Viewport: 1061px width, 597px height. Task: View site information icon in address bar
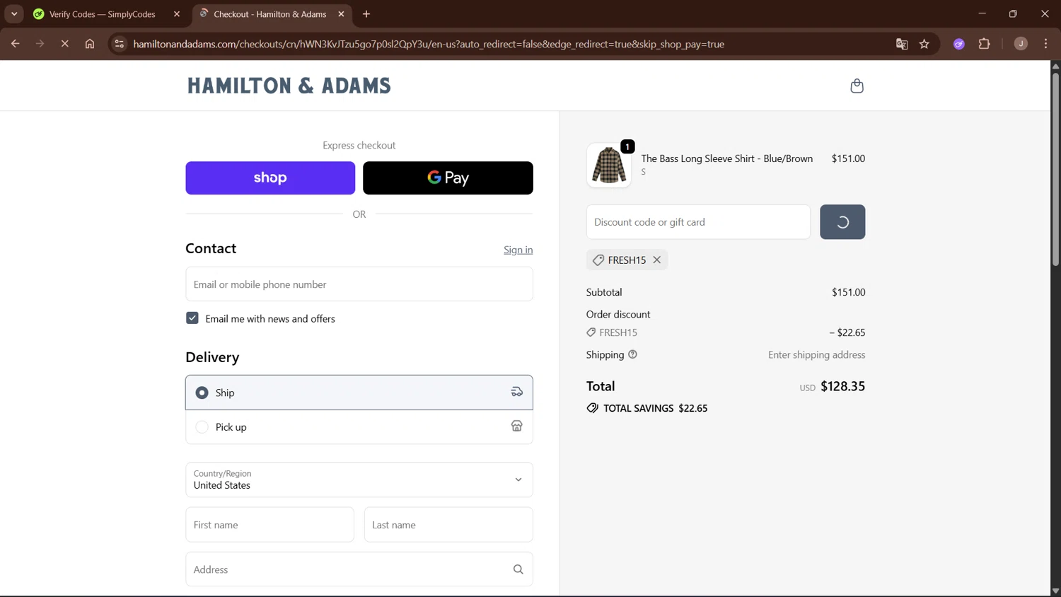point(119,44)
